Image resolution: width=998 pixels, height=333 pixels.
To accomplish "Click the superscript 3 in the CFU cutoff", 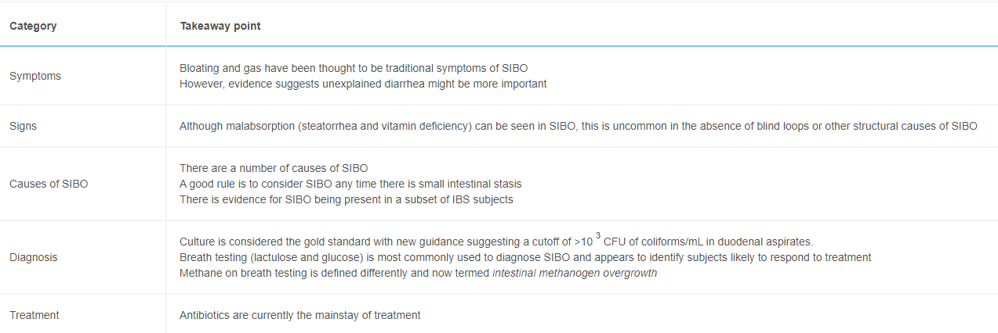I will (x=598, y=235).
